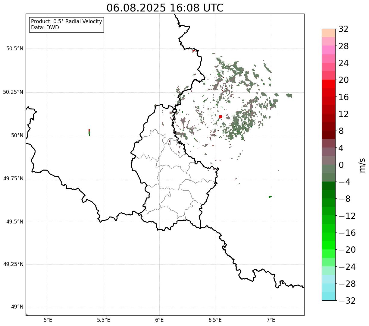Click the red radar site marker dot
The image size is (369, 326).
pyautogui.click(x=220, y=117)
